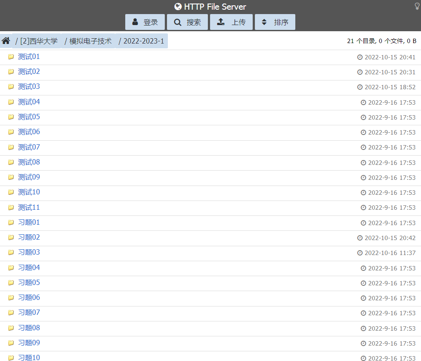Open the 测试09 folder link
The image size is (421, 361).
pos(29,177)
